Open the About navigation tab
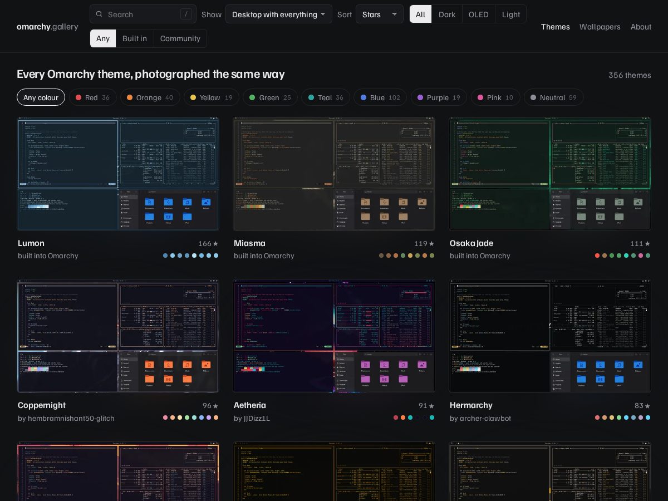This screenshot has height=501, width=668. [x=641, y=27]
